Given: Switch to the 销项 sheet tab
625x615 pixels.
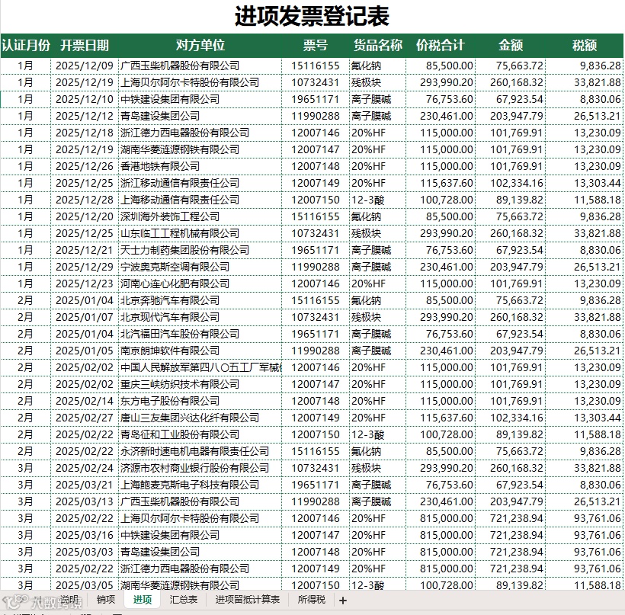Looking at the screenshot, I should (x=106, y=599).
